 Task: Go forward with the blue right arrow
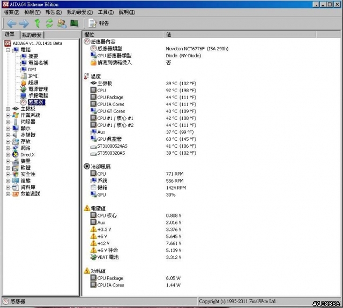tap(24, 23)
